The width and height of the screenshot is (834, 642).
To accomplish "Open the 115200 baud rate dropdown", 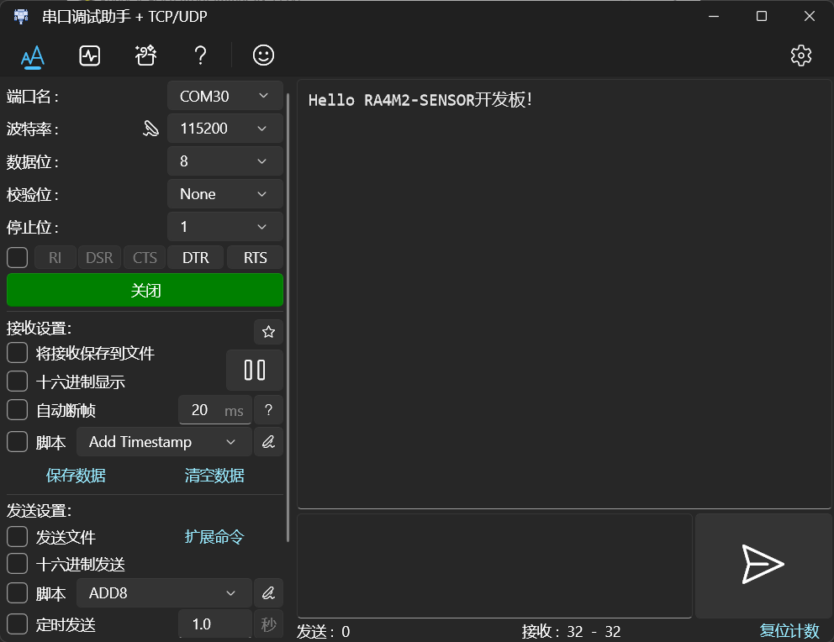I will pos(225,129).
